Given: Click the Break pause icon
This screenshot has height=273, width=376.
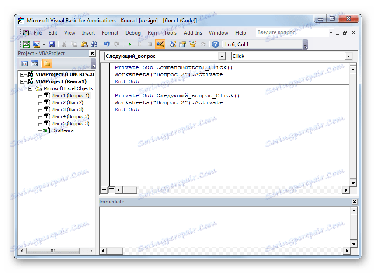Looking at the screenshot, I should 139,44.
